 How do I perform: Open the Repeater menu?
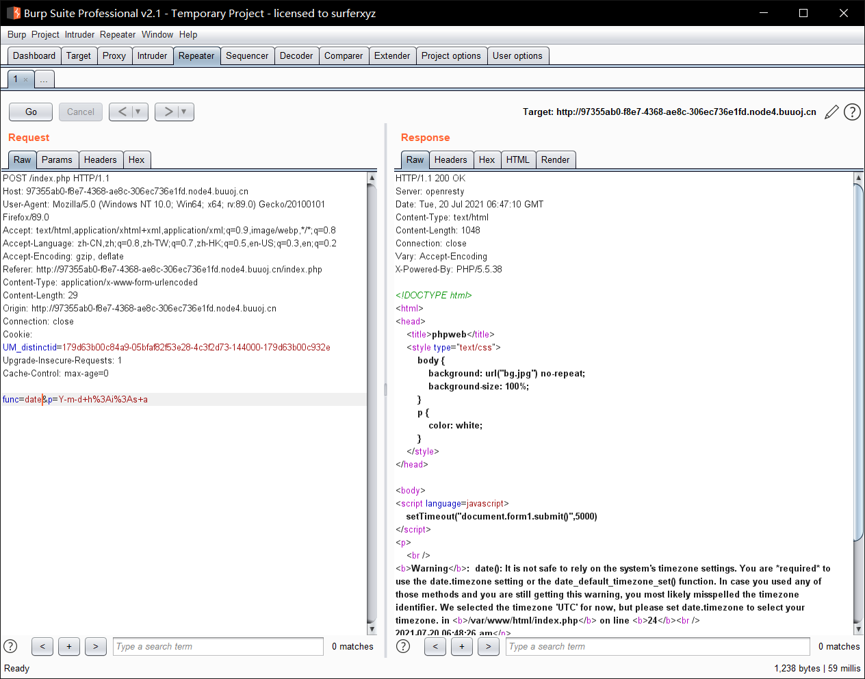[118, 34]
